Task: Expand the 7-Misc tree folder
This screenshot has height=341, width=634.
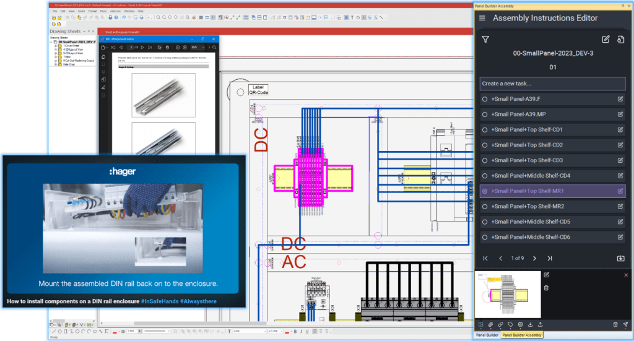Action: [x=56, y=57]
